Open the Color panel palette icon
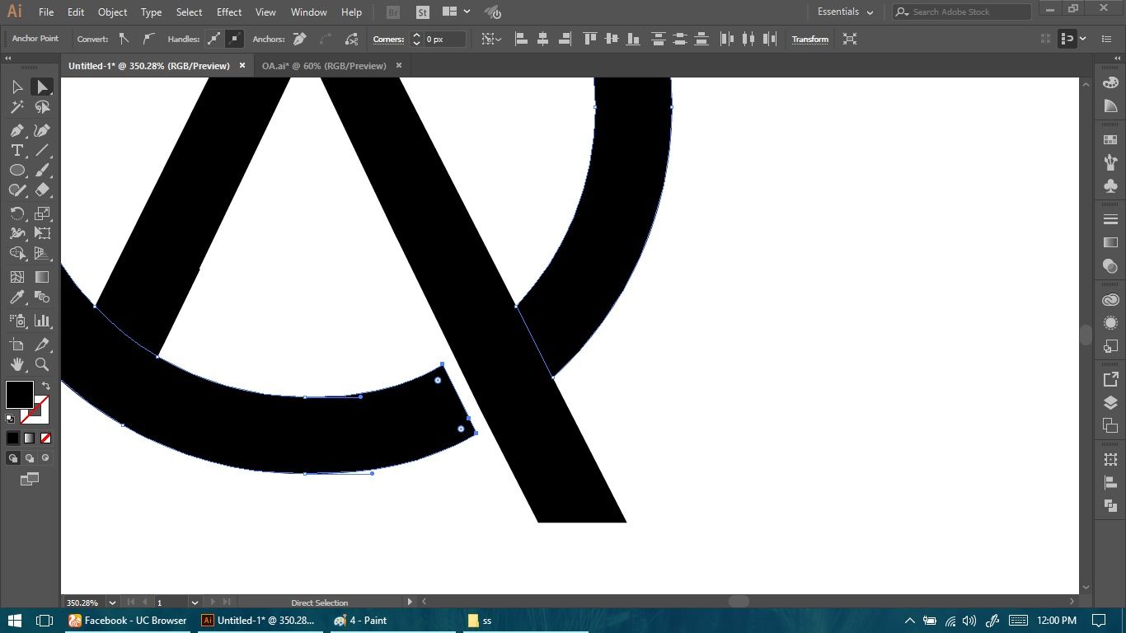1126x633 pixels. [x=1110, y=83]
